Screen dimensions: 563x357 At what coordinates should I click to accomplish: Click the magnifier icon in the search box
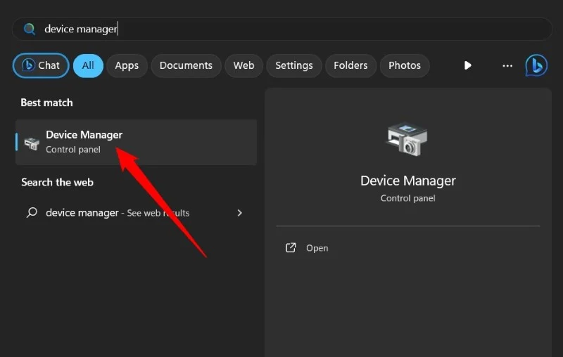[x=29, y=29]
